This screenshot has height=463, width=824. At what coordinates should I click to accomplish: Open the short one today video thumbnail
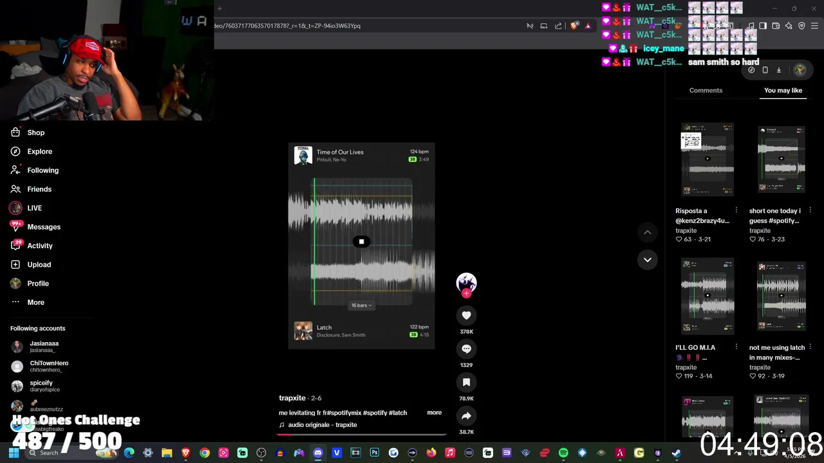tap(781, 161)
